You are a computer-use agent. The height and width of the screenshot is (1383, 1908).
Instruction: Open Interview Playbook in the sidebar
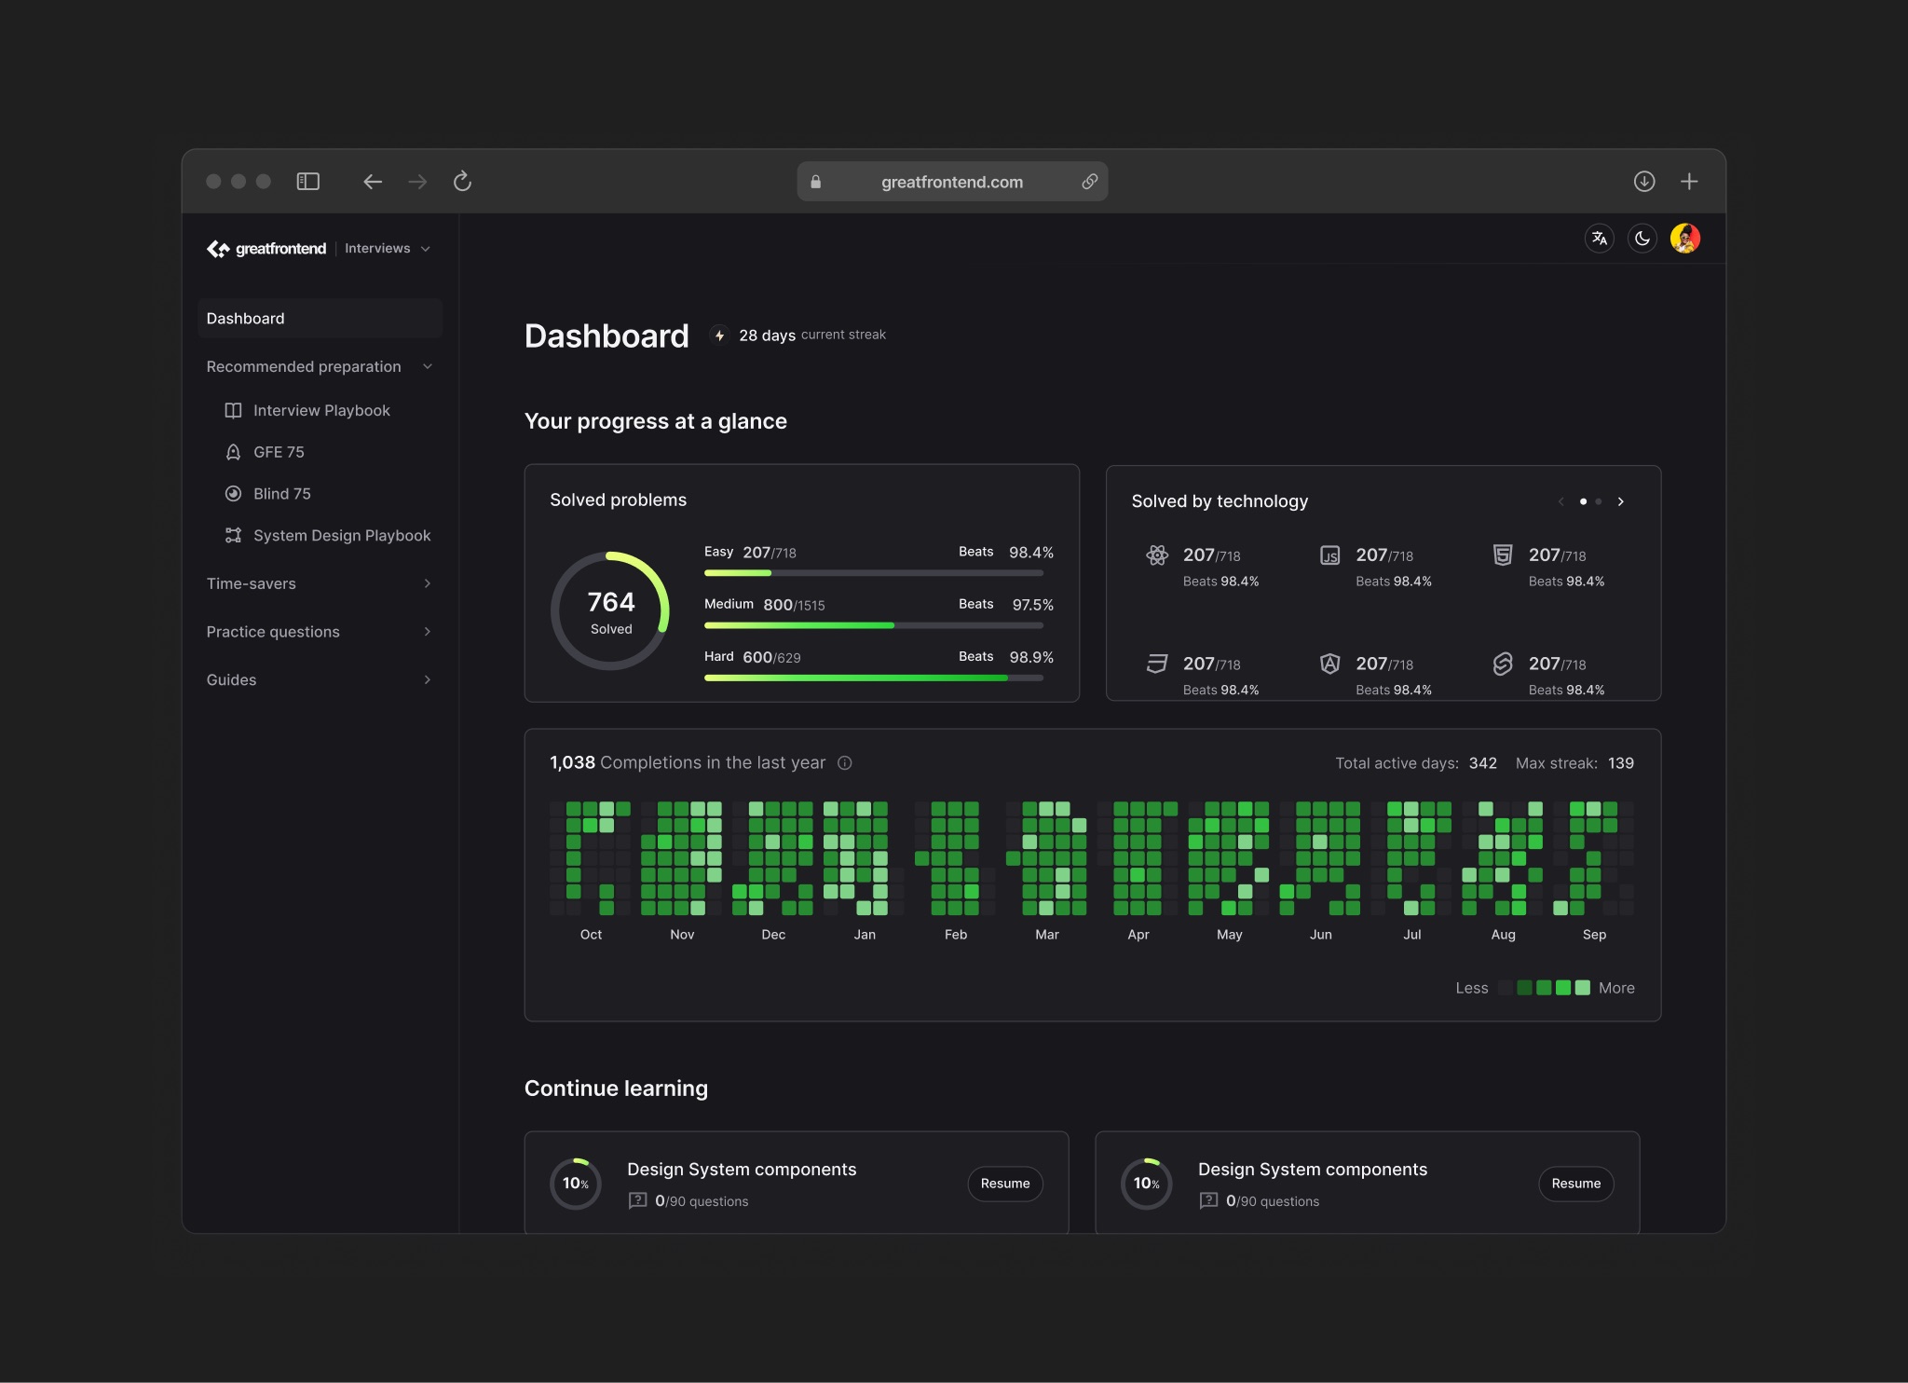click(x=321, y=410)
